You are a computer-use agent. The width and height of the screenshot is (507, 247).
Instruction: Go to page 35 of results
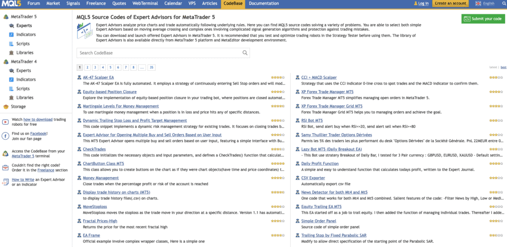point(152,67)
